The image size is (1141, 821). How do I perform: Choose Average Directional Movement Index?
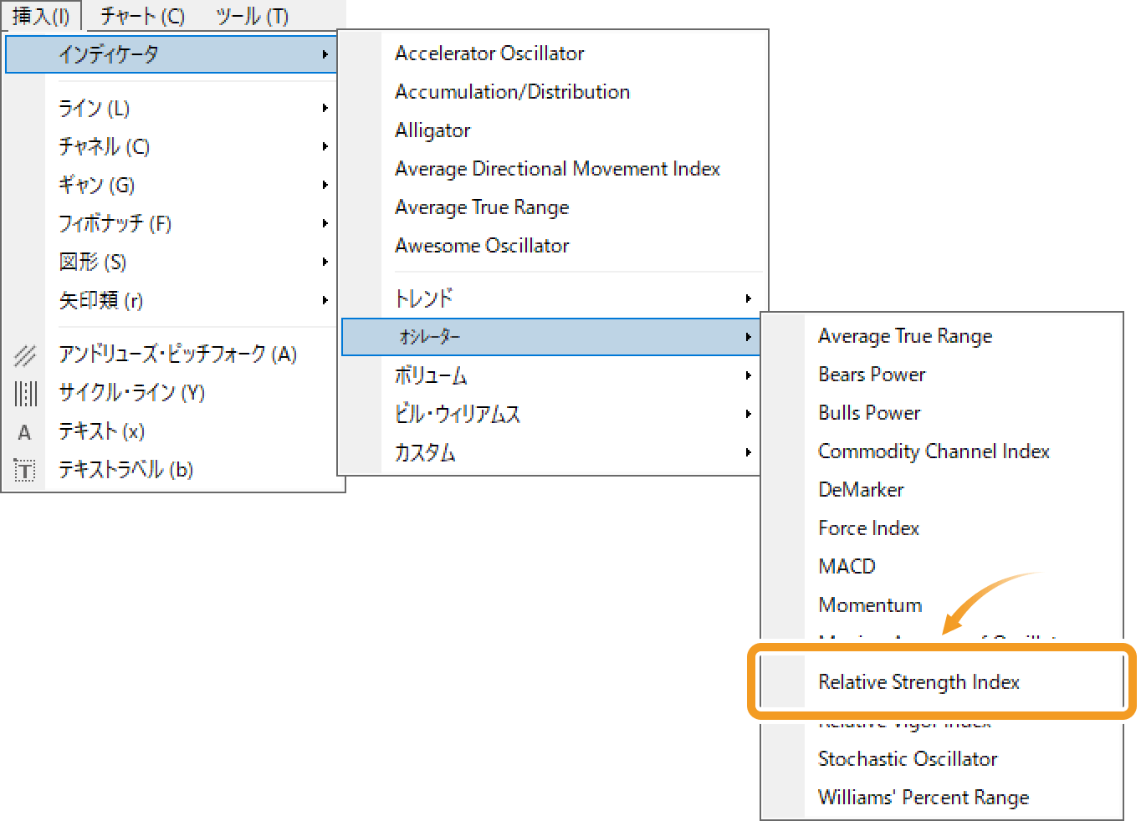(x=557, y=169)
